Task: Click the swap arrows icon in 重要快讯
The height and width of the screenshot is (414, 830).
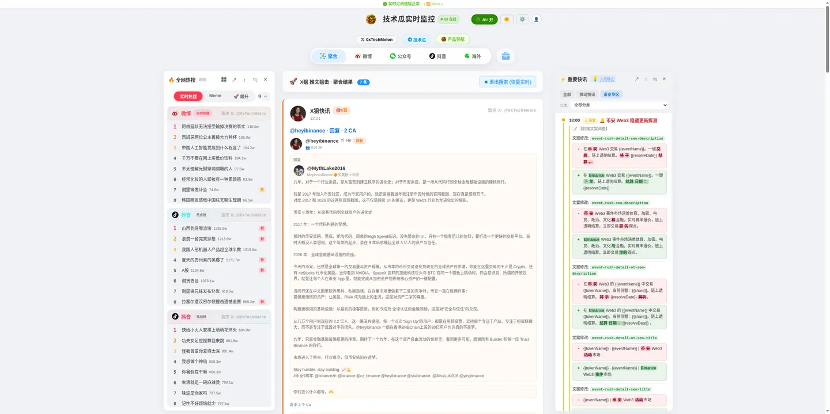Action: coord(655,79)
